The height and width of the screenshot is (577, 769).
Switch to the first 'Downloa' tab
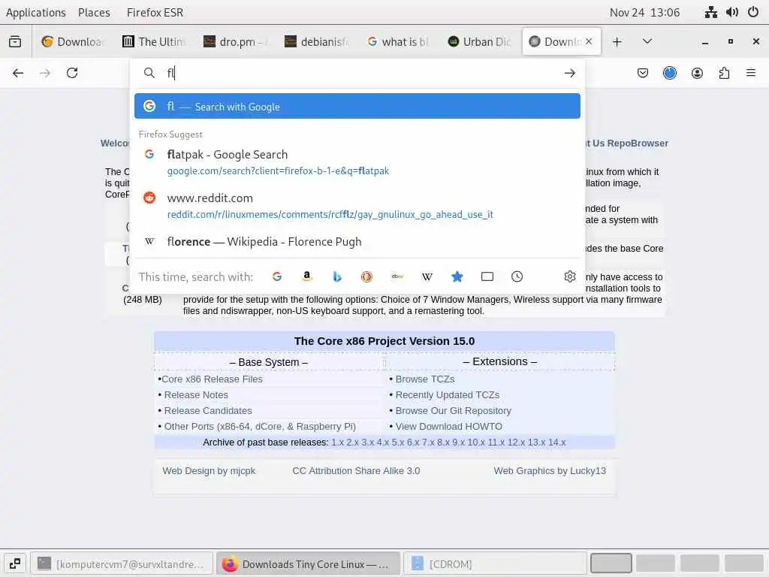[x=72, y=42]
